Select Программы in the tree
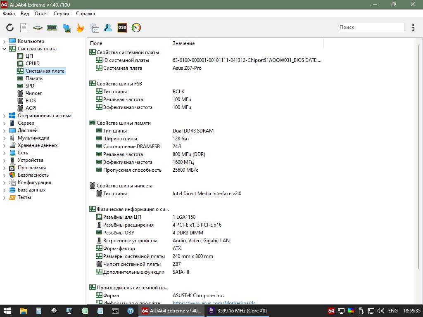 pos(32,168)
